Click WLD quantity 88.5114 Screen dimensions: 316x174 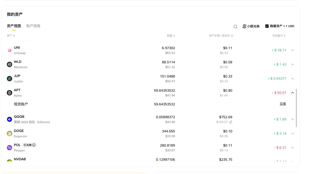click(x=168, y=62)
